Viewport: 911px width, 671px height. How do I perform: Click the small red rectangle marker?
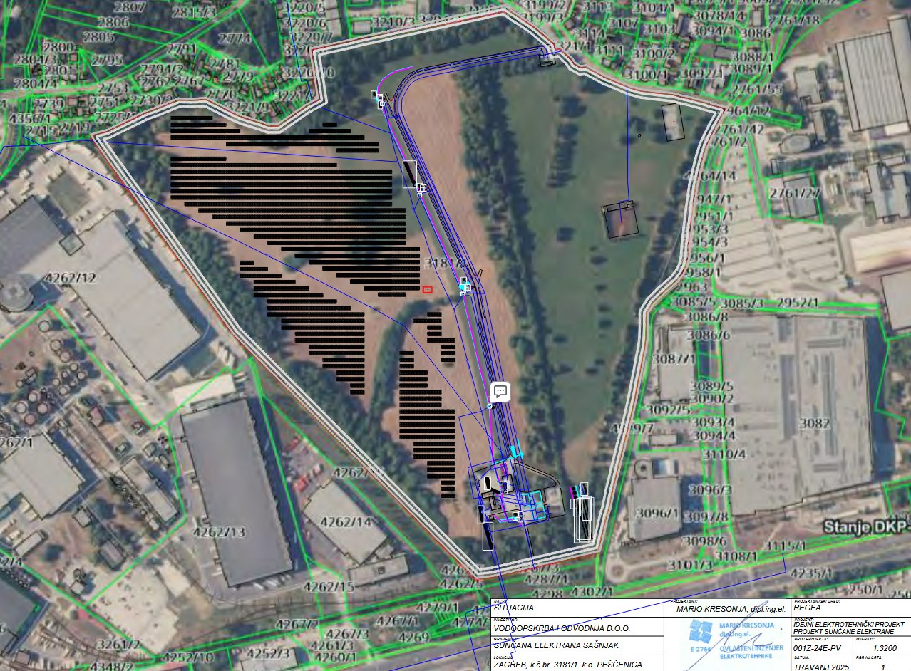click(x=428, y=288)
